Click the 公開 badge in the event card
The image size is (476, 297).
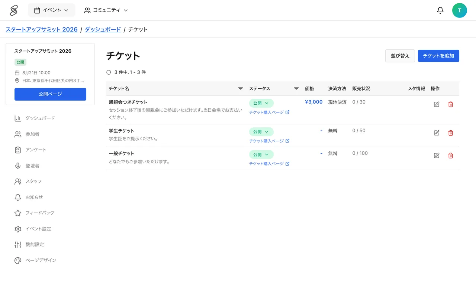pos(20,62)
